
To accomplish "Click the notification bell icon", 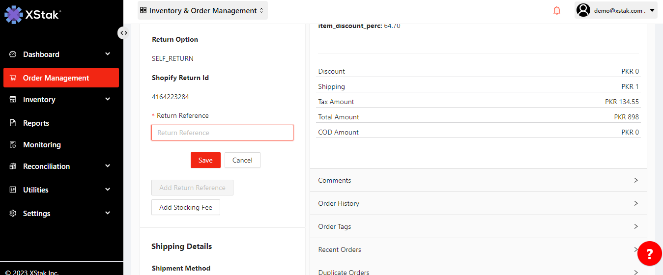I will tap(557, 10).
